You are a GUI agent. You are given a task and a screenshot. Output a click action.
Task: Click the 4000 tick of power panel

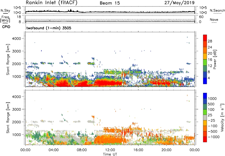click(x=17, y=39)
